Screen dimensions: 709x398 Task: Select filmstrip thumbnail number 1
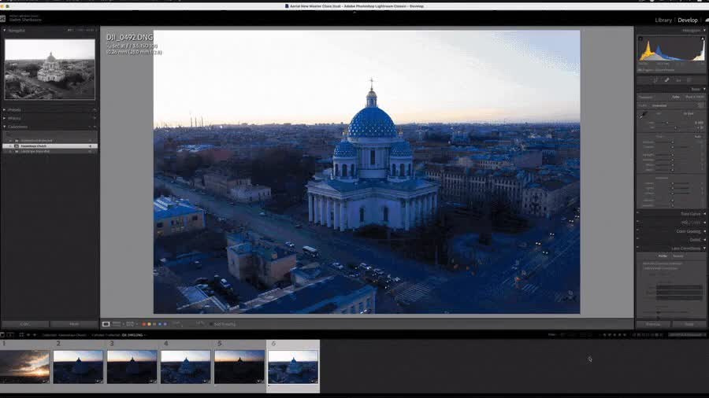click(24, 367)
